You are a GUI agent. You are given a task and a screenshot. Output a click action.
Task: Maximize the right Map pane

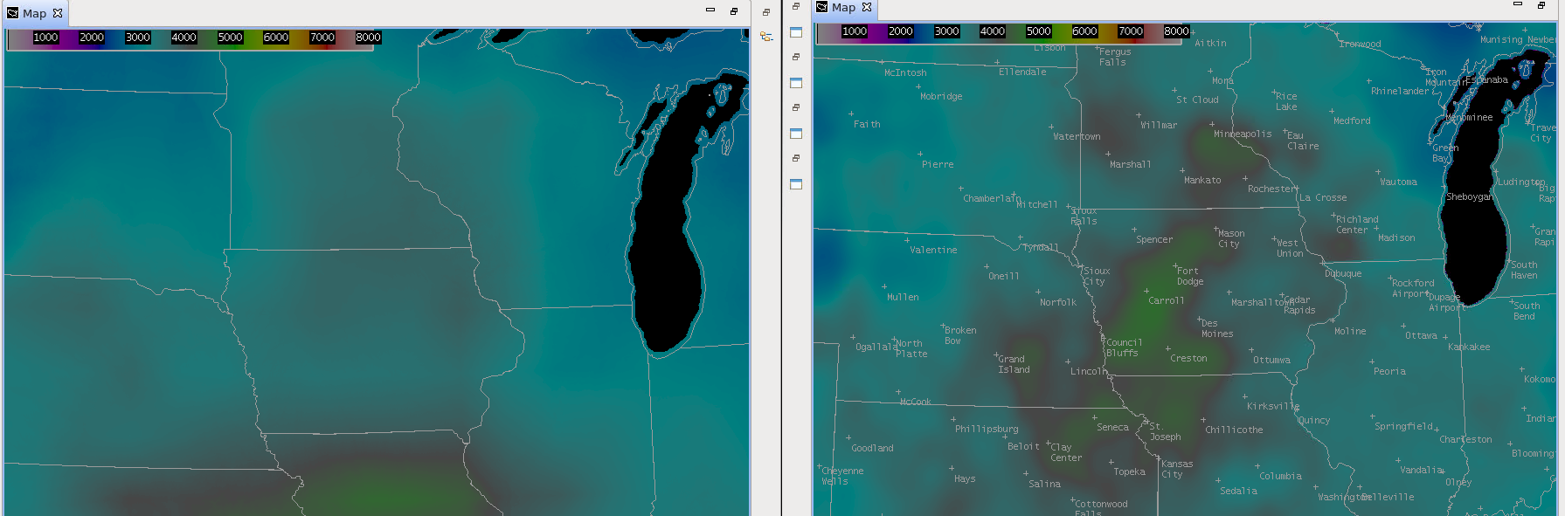tap(1541, 5)
